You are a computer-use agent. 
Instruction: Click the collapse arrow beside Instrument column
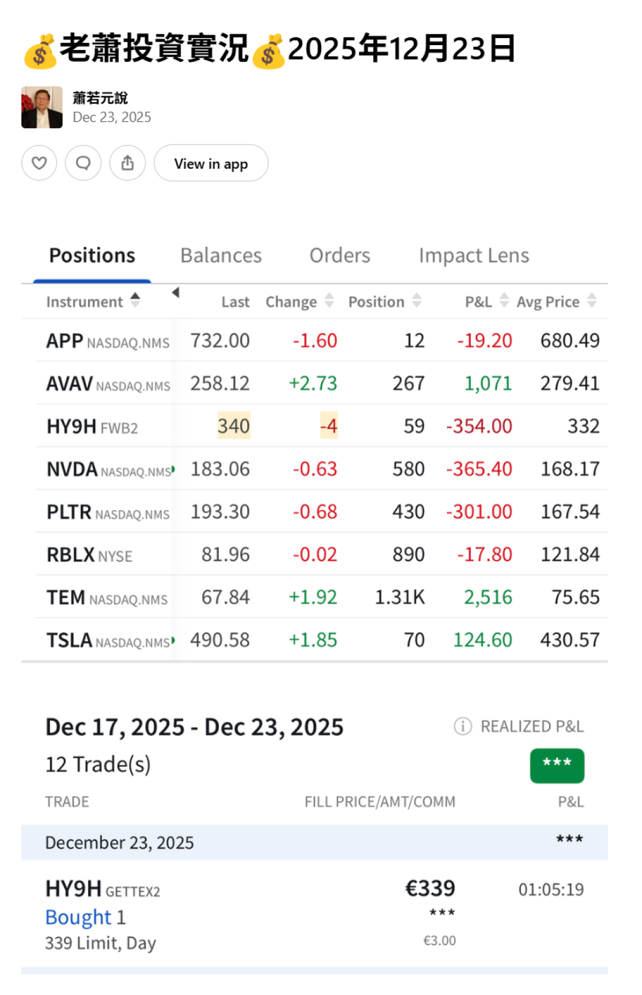pos(175,293)
